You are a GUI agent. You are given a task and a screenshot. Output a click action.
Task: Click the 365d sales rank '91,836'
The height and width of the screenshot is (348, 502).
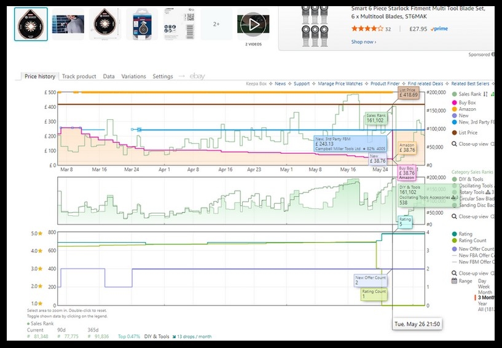click(x=101, y=336)
